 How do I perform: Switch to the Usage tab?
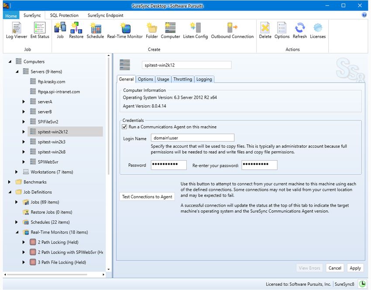click(x=163, y=79)
